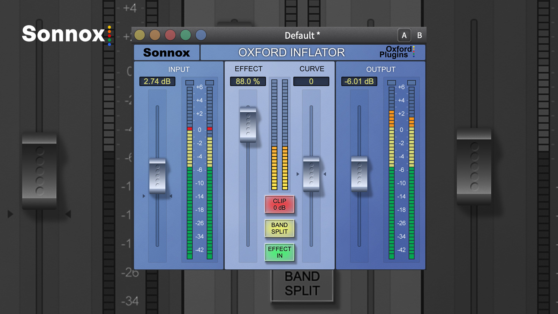Click the -10 mark on input meter scale
Viewport: 558px width, 314px height.
click(x=199, y=183)
